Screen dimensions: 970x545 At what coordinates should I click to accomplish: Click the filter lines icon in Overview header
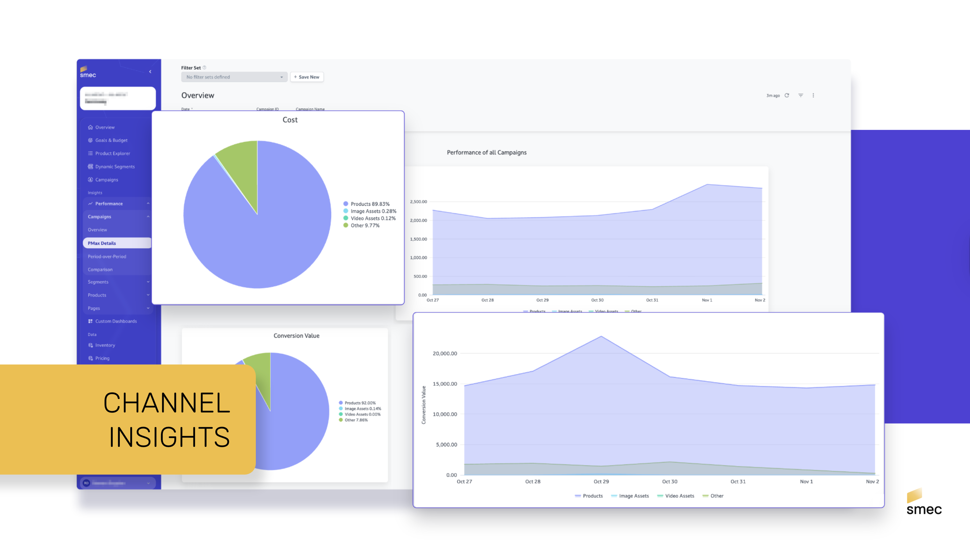[801, 95]
